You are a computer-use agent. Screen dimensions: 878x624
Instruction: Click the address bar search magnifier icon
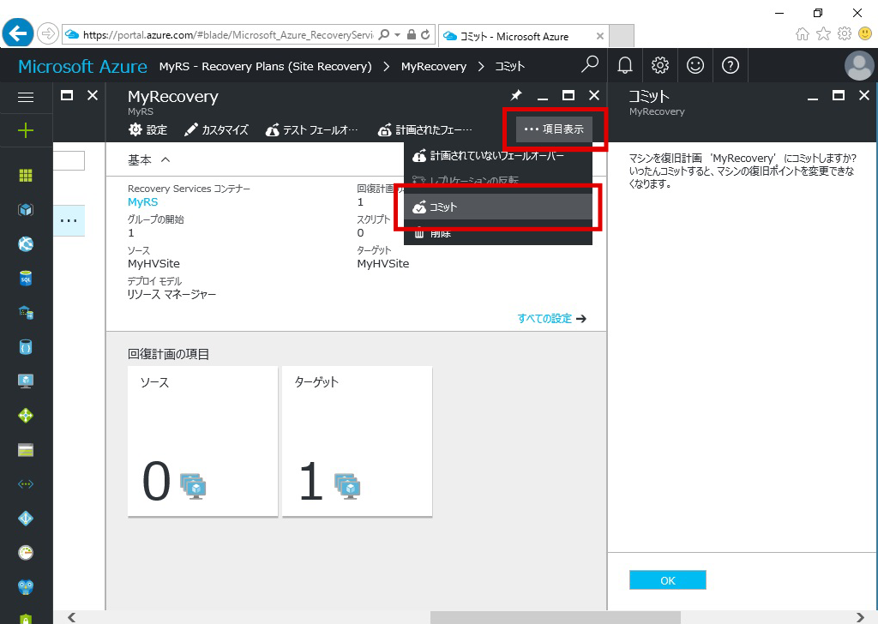[384, 34]
